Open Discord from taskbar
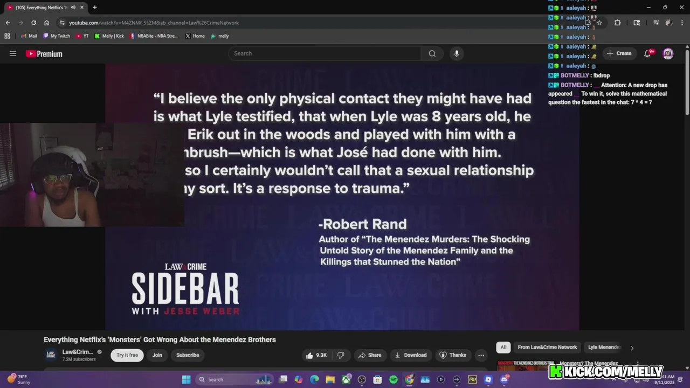690x388 pixels. [x=504, y=379]
